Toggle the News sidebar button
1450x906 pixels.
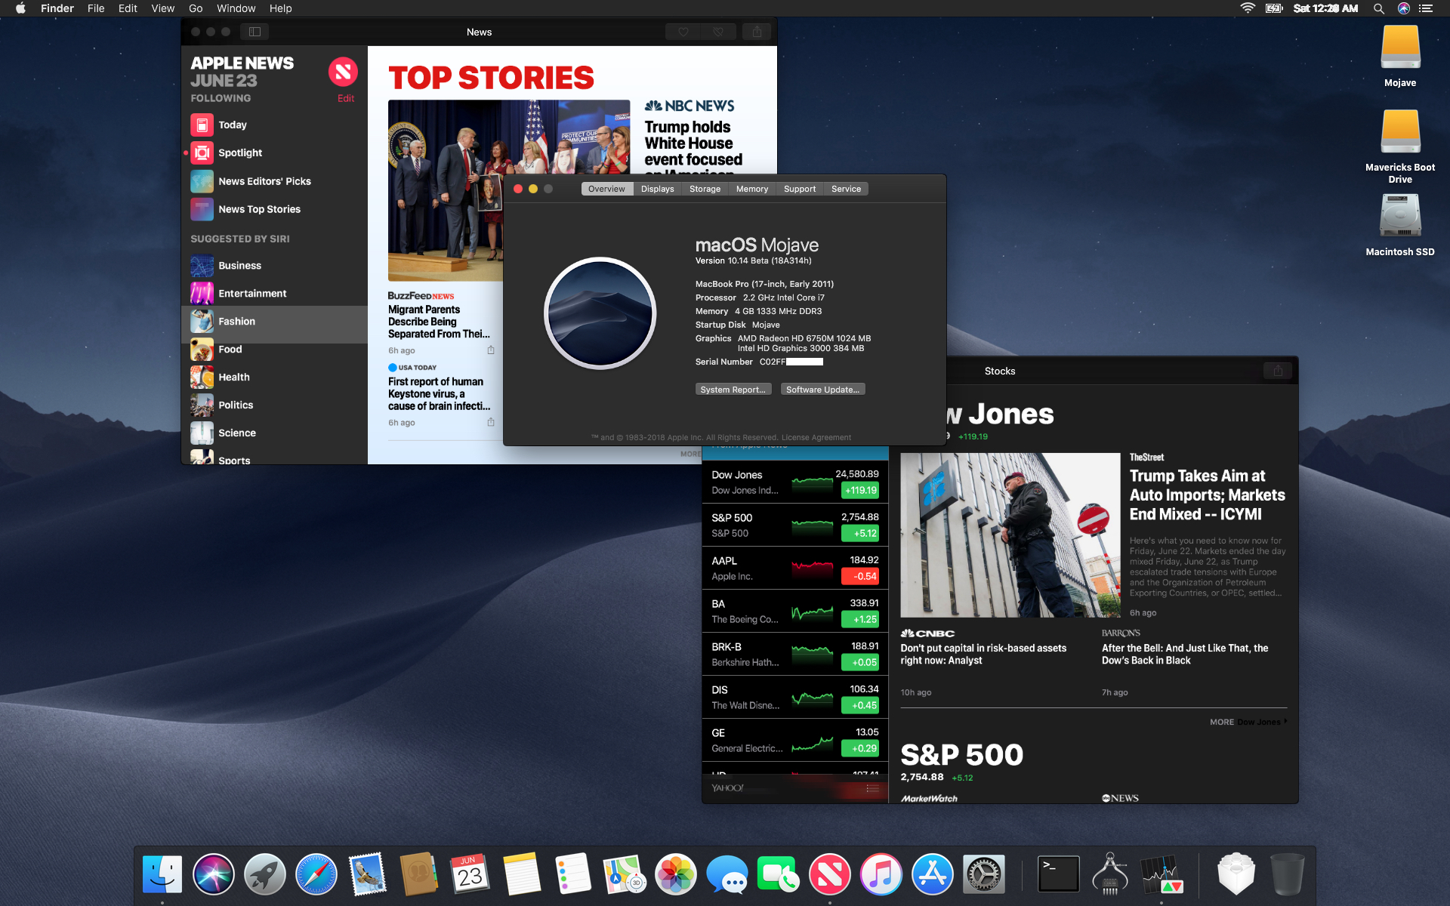pyautogui.click(x=255, y=32)
